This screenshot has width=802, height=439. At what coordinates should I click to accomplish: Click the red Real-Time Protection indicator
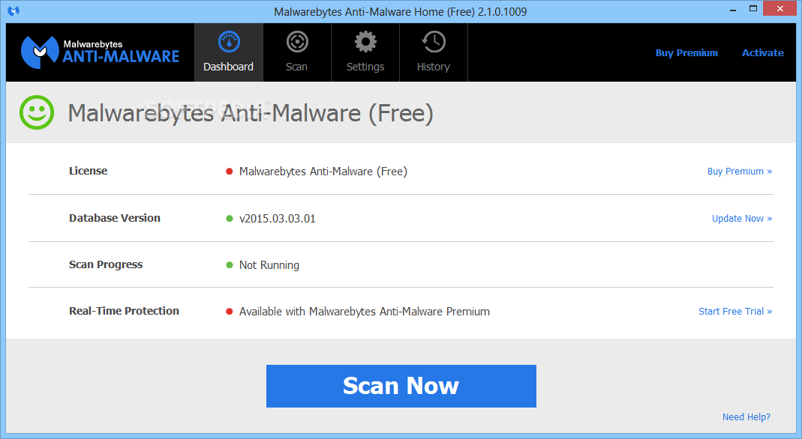tap(230, 311)
